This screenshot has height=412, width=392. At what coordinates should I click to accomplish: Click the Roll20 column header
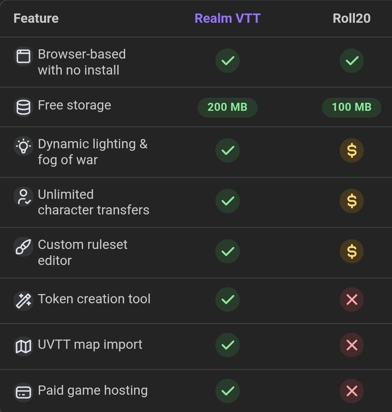(352, 19)
